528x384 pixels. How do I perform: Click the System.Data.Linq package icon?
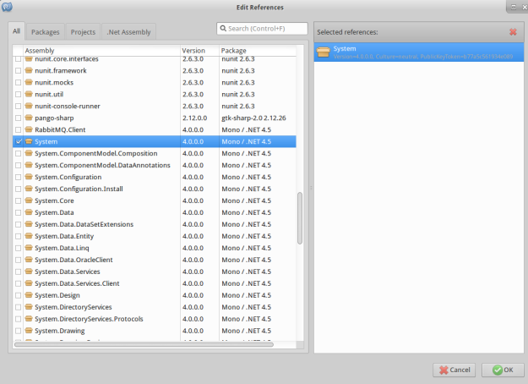coord(29,248)
